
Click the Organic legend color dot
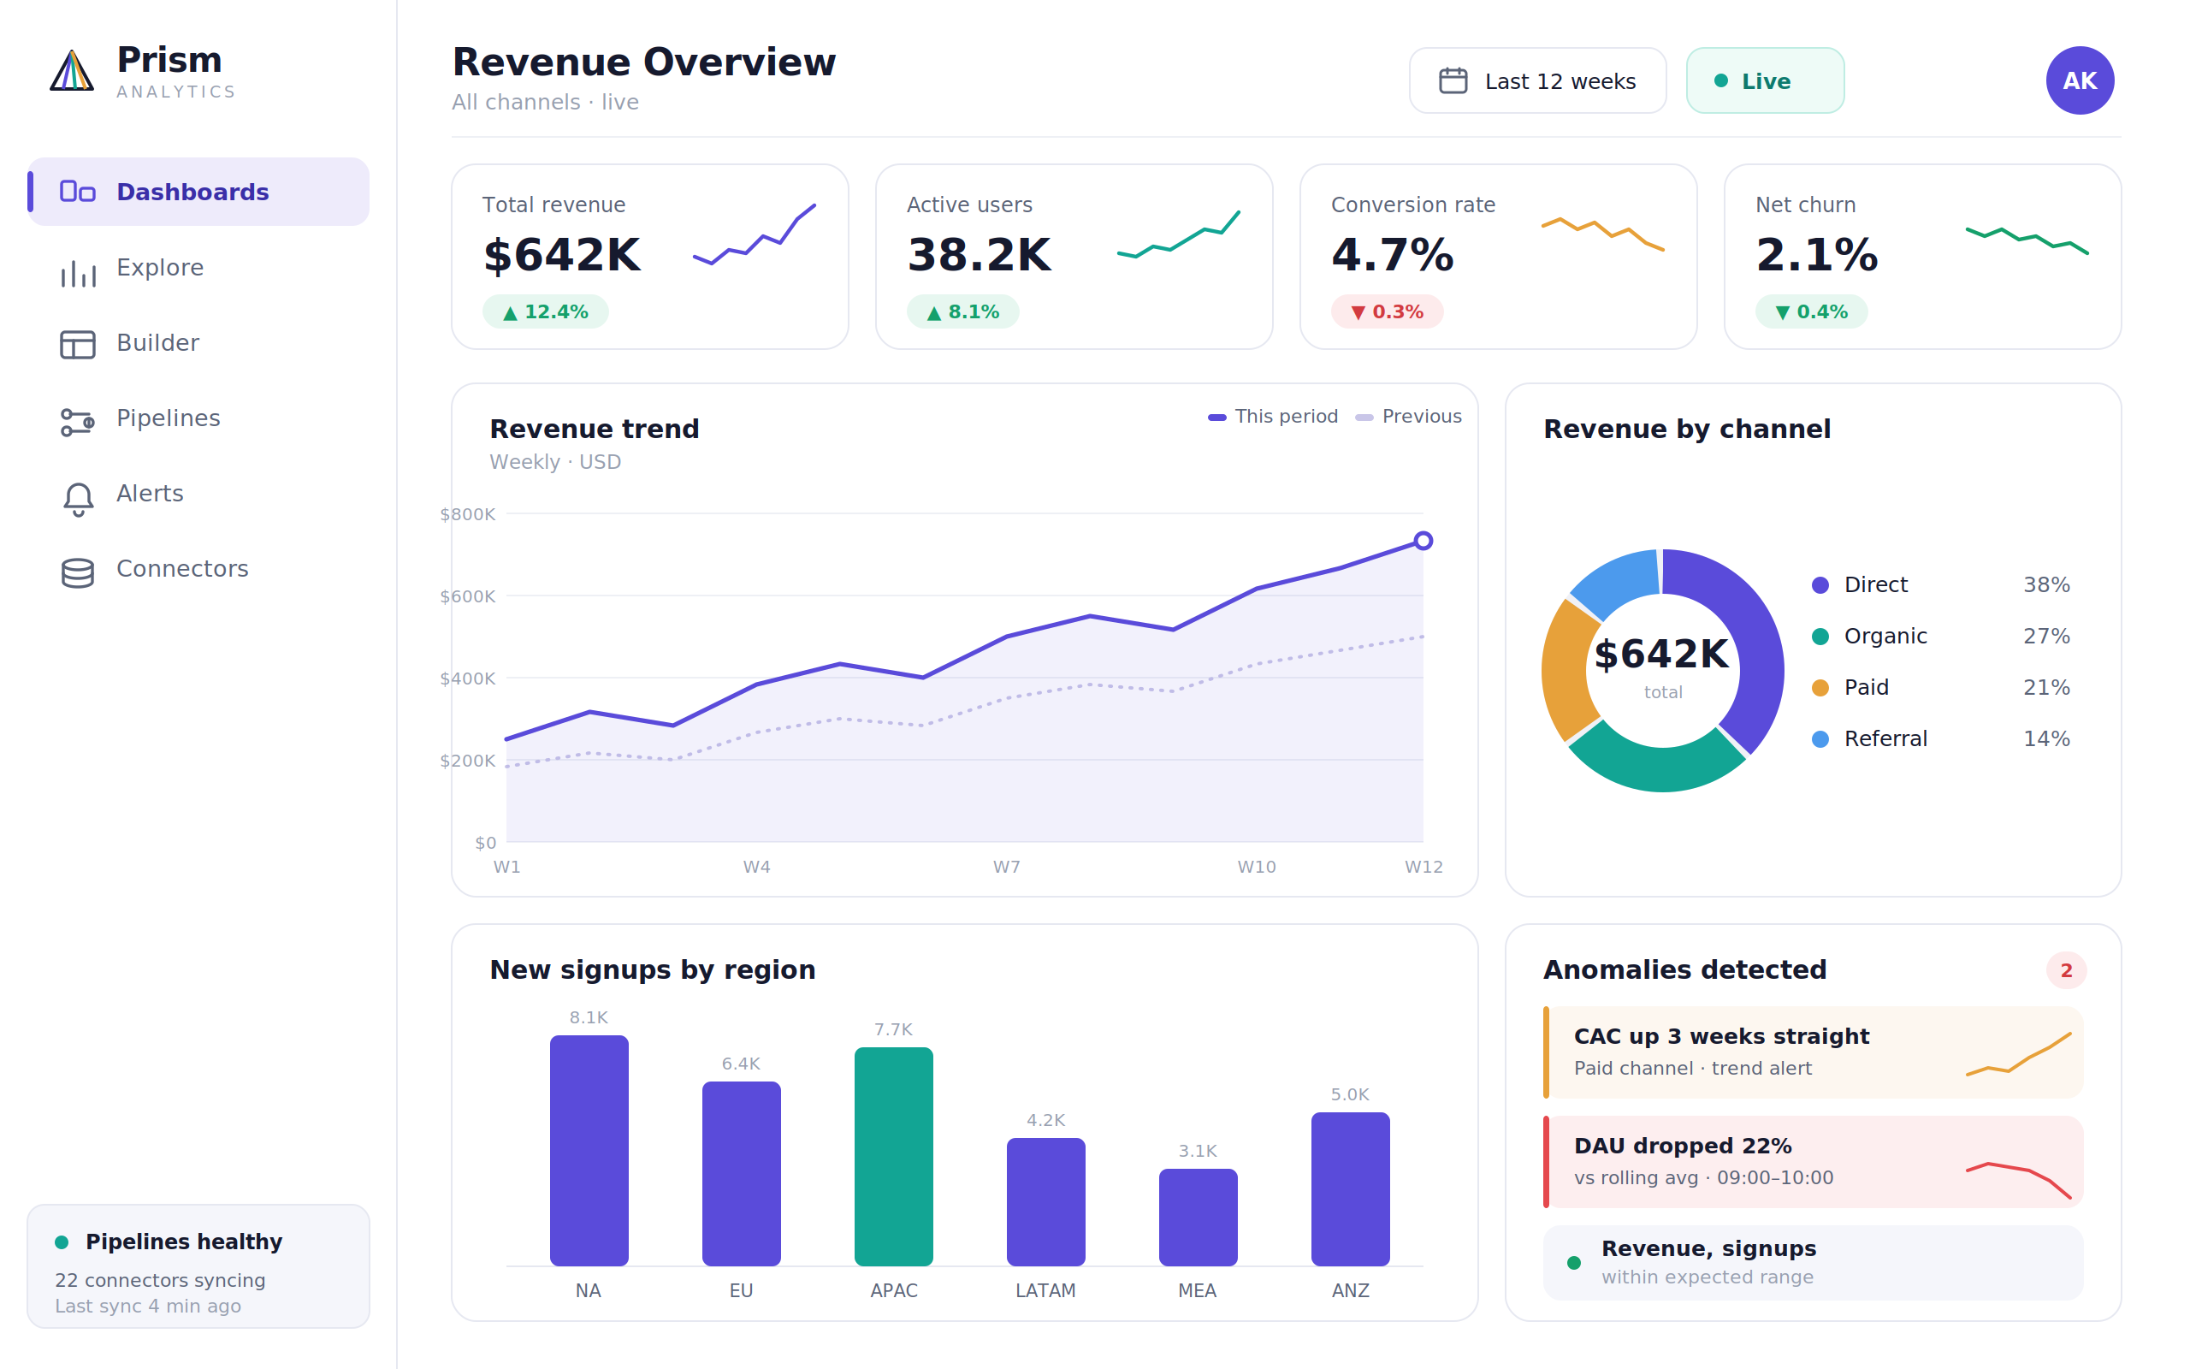click(x=1820, y=637)
